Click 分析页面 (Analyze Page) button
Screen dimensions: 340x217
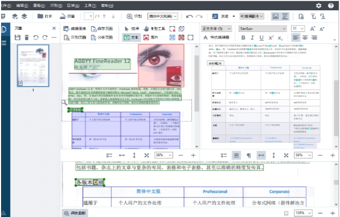point(102,37)
